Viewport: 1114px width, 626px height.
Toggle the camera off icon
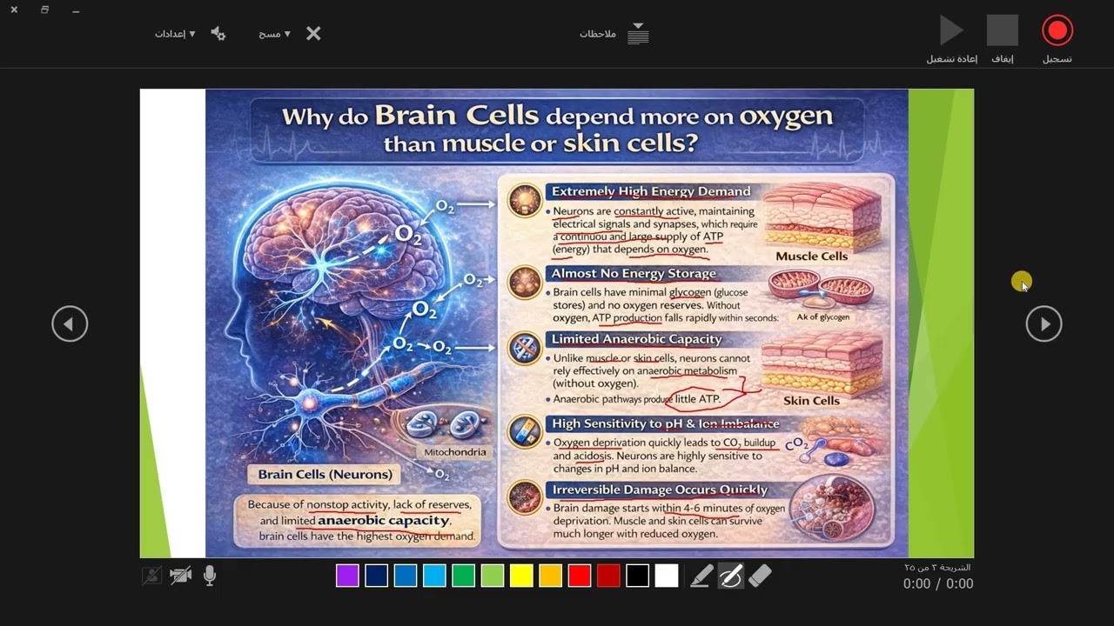pos(181,576)
